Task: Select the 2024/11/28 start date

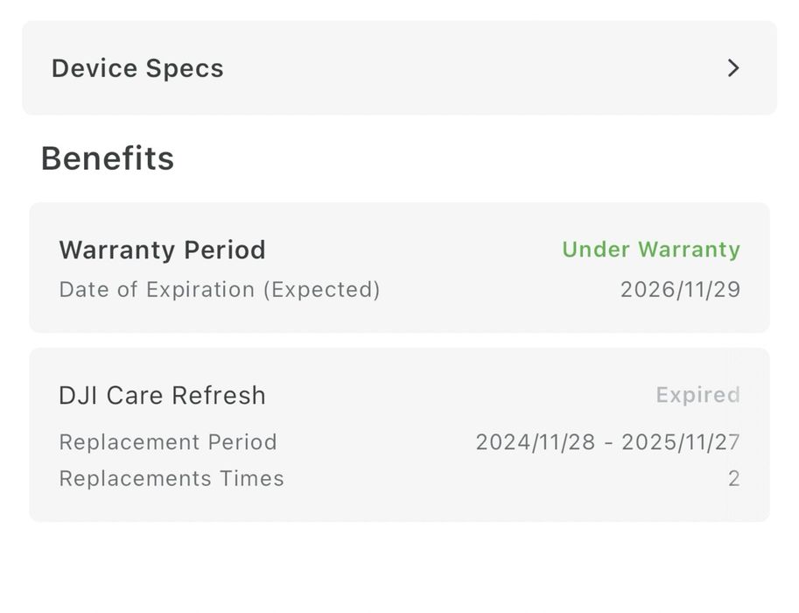Action: tap(534, 441)
